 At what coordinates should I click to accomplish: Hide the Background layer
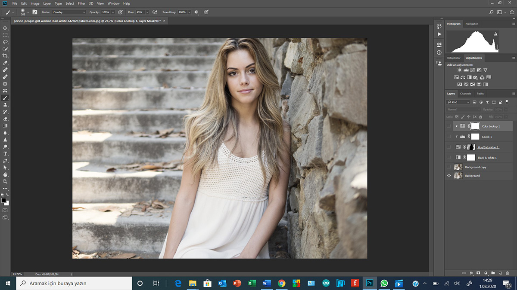(449, 176)
